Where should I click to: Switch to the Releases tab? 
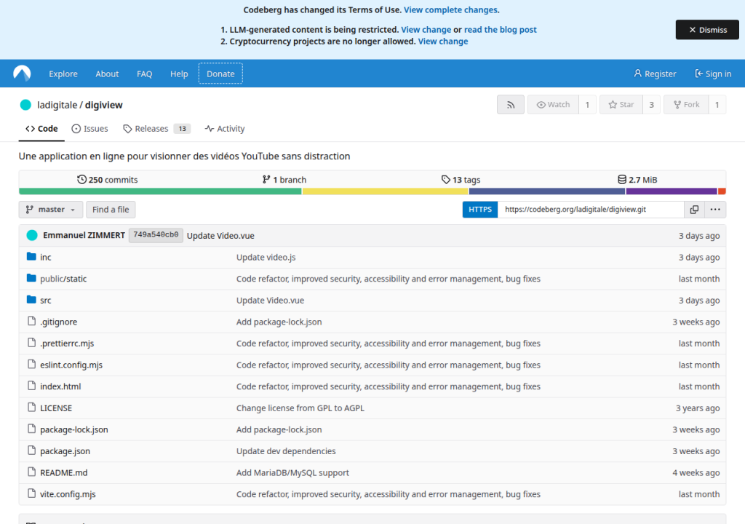click(156, 129)
